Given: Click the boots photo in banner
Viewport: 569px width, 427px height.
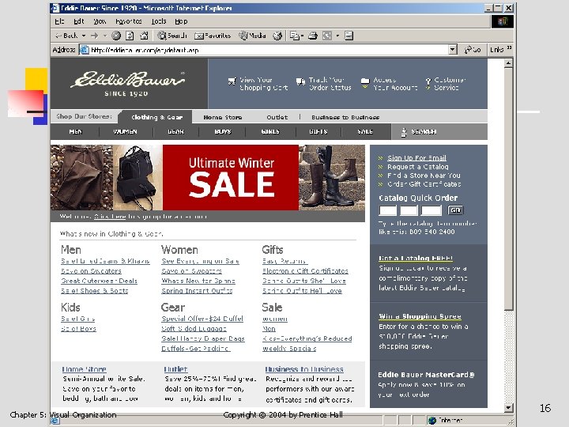Looking at the screenshot, I should point(332,178).
